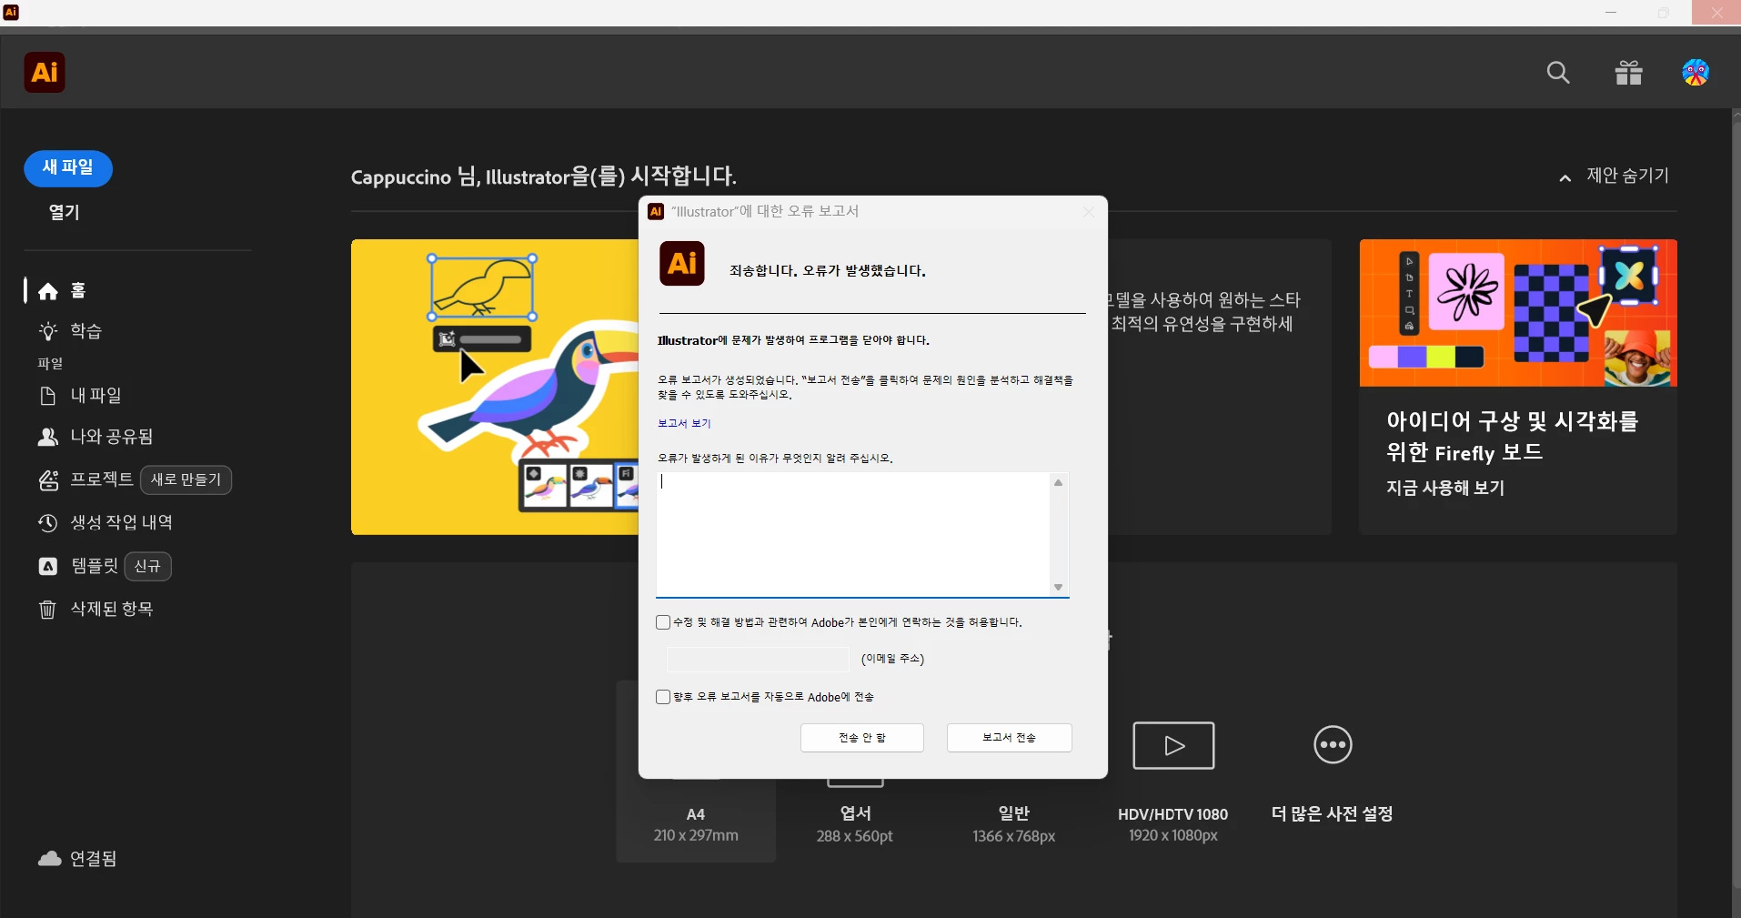Check auto-send future error reports checkbox
The image size is (1741, 918).
pos(663,697)
